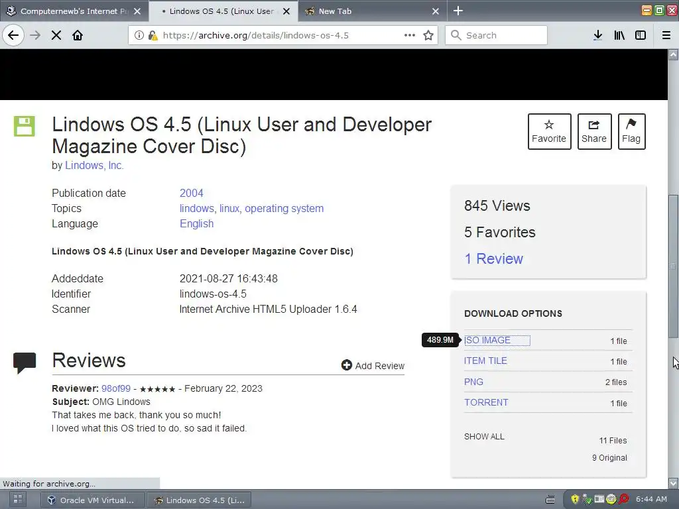Click the Addeddate value 2021-08-27 16:43:48
This screenshot has width=679, height=509.
pos(229,279)
